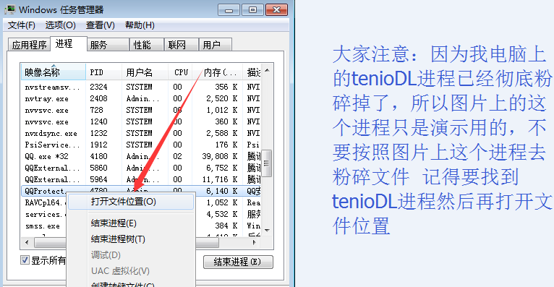The width and height of the screenshot is (554, 287).
Task: Open the 查看(V) menu
Action: coord(101,25)
